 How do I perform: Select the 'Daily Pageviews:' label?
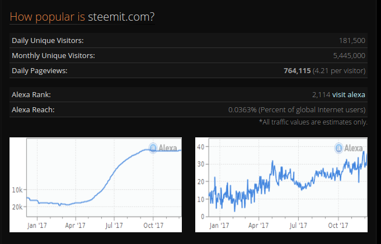pyautogui.click(x=39, y=70)
